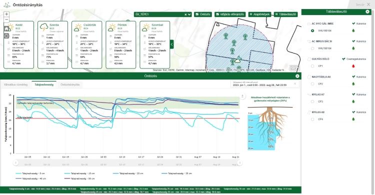Viewport: 375px width, 195px height.
Task: Click the red water drop for CP1
Action: point(353,66)
